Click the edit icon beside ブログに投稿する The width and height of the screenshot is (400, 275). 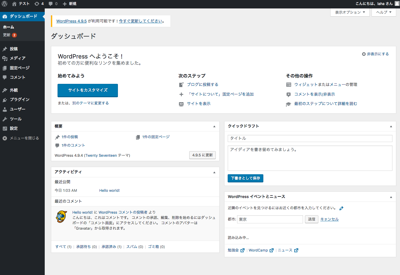pos(181,85)
